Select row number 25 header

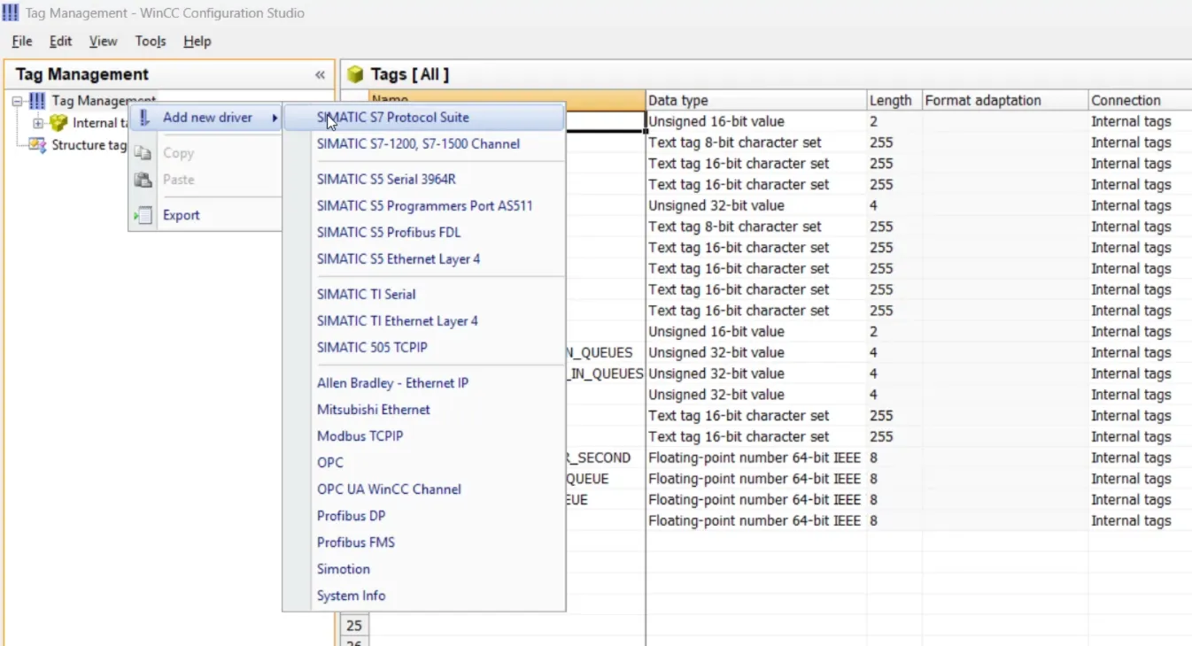[354, 626]
